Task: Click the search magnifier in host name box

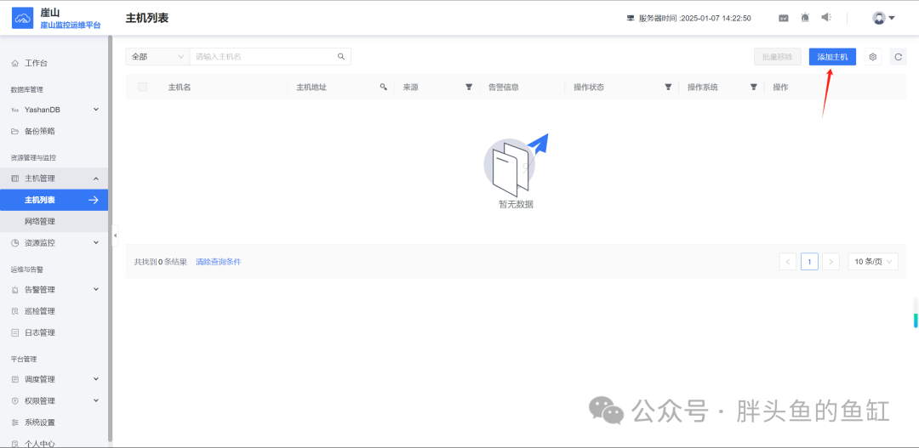Action: click(341, 57)
